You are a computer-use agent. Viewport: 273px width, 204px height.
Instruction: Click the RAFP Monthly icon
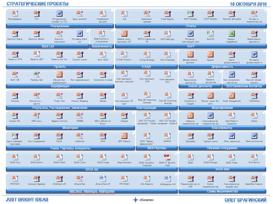pyautogui.click(x=211, y=14)
